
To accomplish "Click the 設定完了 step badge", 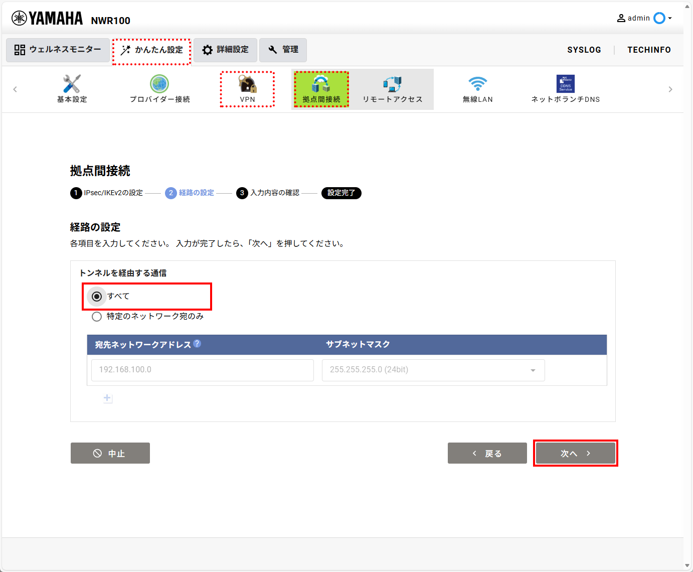I will coord(341,193).
